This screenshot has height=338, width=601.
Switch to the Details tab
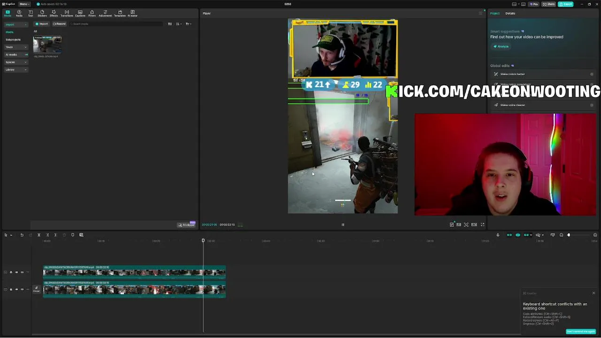point(510,13)
